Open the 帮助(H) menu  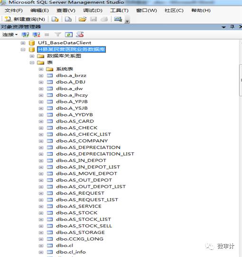[201, 10]
